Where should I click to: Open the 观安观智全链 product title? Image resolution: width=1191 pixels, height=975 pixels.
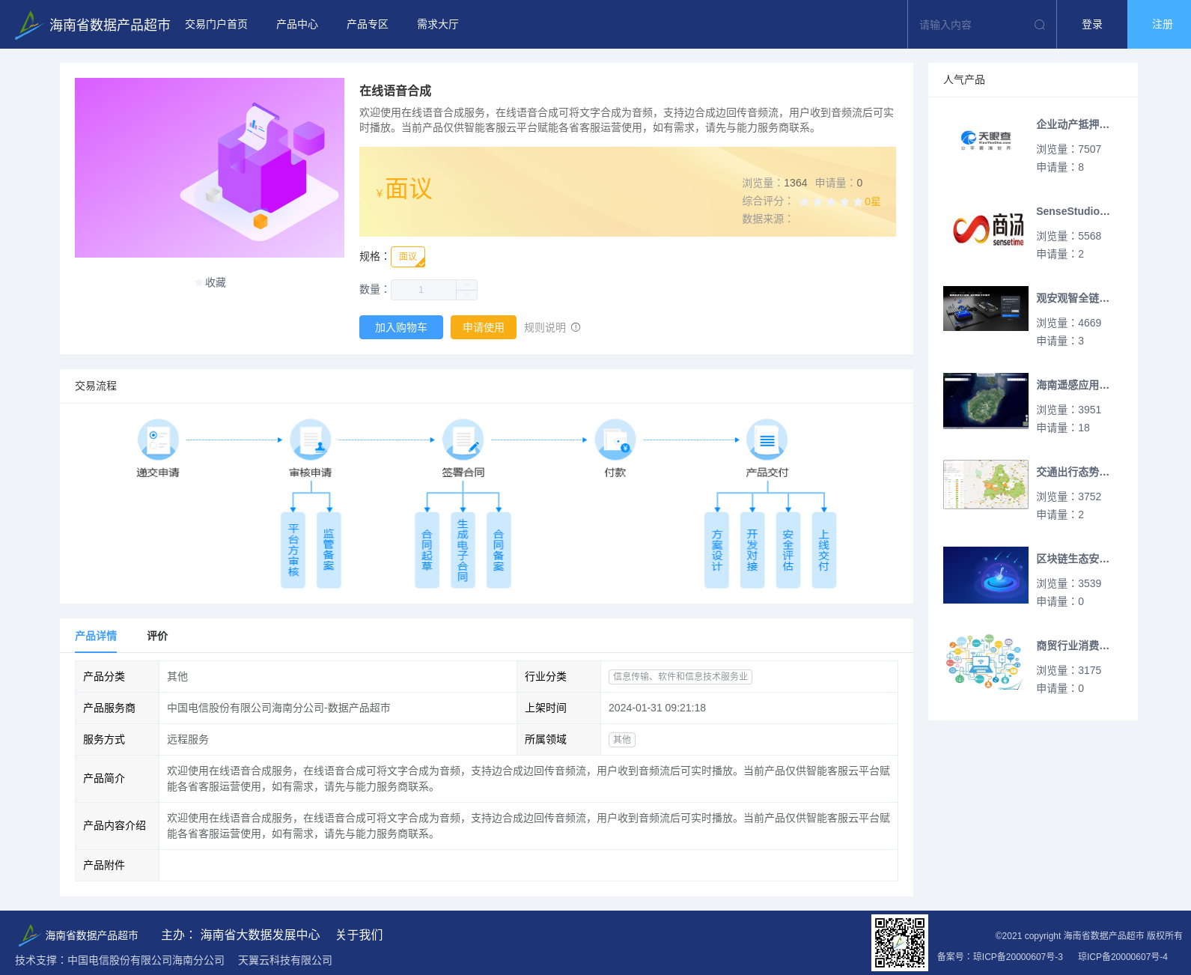[x=1073, y=298]
